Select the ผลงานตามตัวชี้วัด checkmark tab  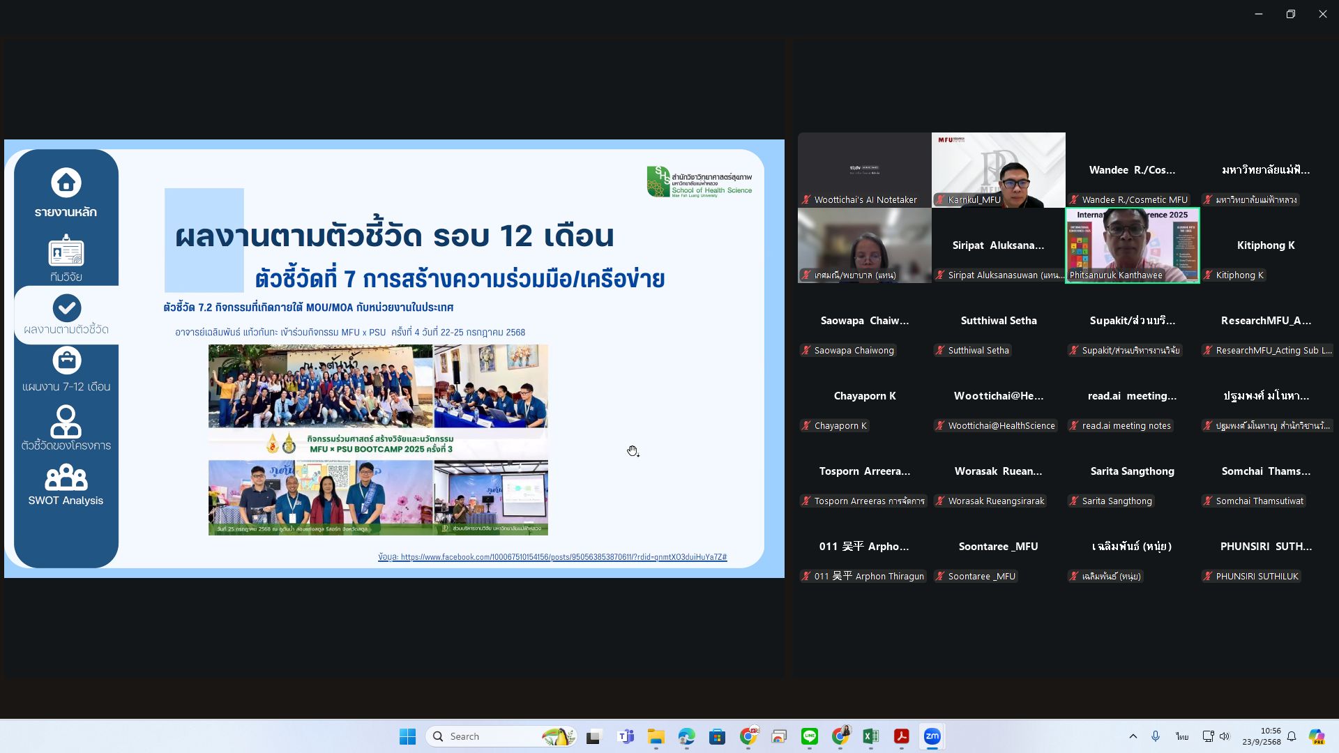click(x=66, y=308)
